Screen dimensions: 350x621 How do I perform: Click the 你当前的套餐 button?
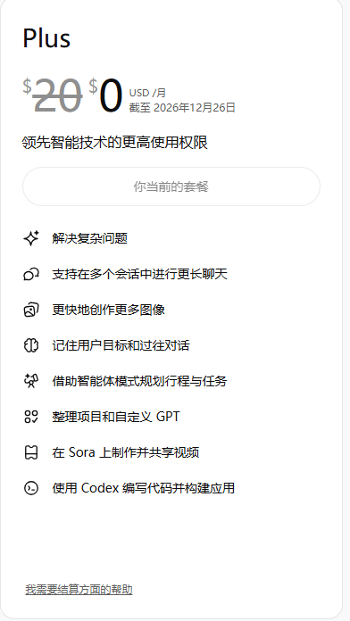click(171, 186)
